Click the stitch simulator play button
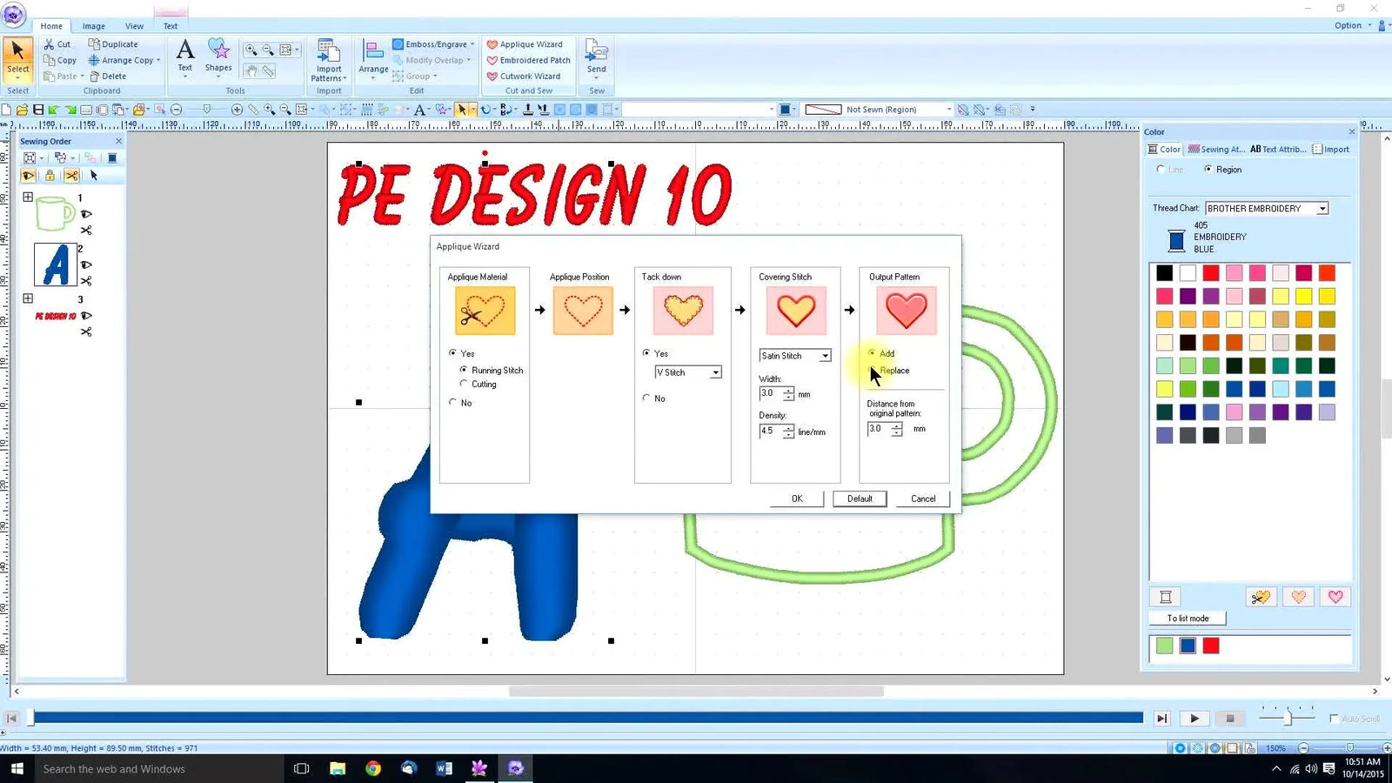This screenshot has width=1392, height=783. (1195, 719)
